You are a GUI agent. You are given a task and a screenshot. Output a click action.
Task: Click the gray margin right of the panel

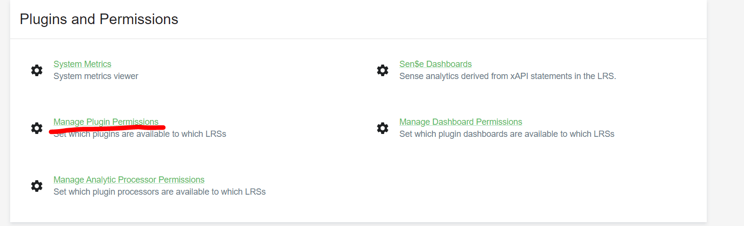click(x=726, y=111)
